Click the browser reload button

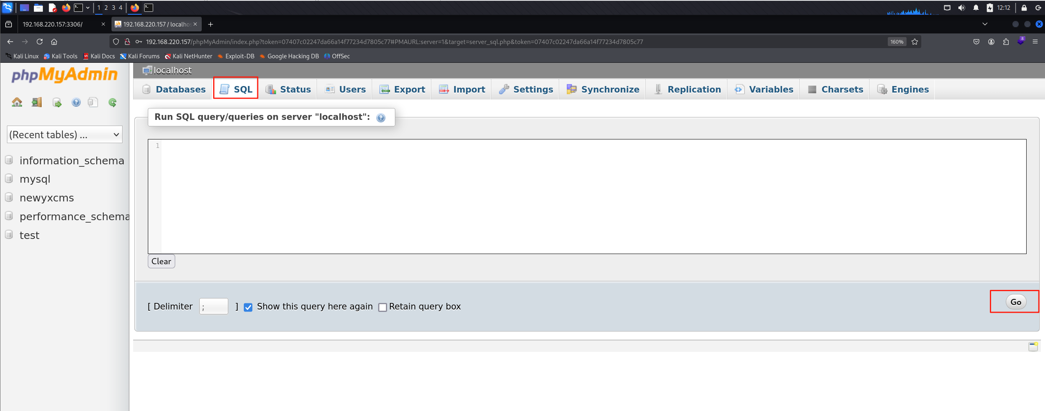coord(40,42)
